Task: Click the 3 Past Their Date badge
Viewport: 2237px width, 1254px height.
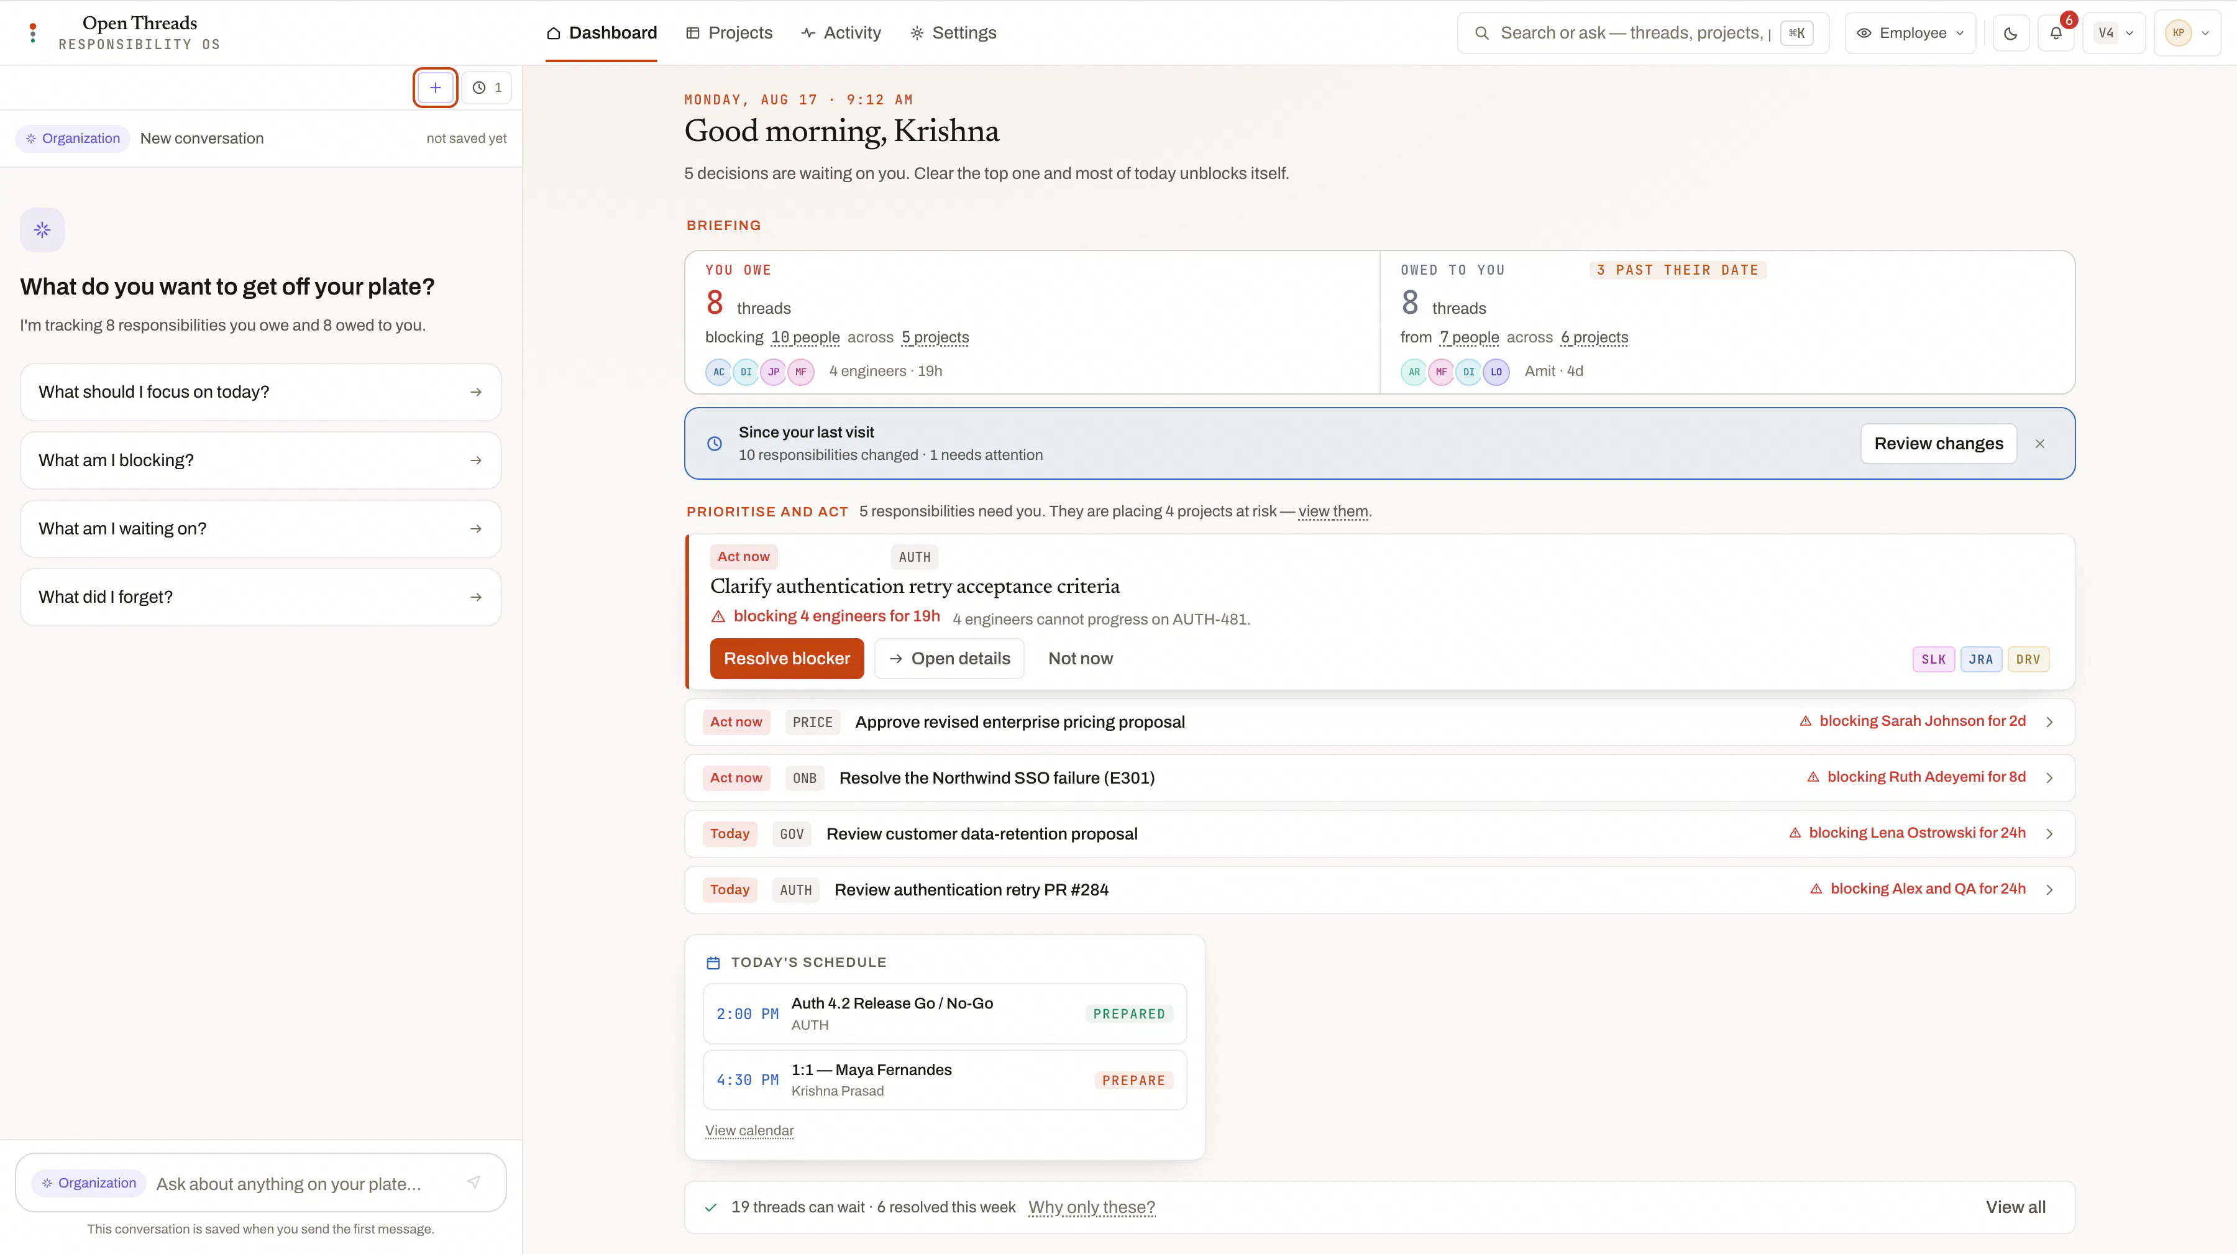Action: 1678,270
